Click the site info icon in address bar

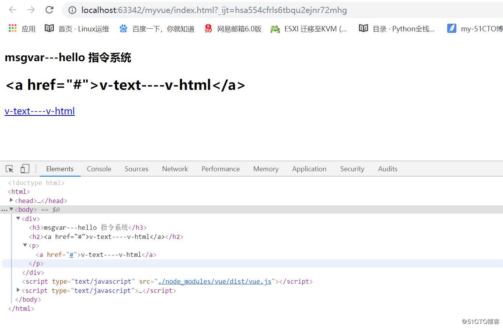click(72, 10)
